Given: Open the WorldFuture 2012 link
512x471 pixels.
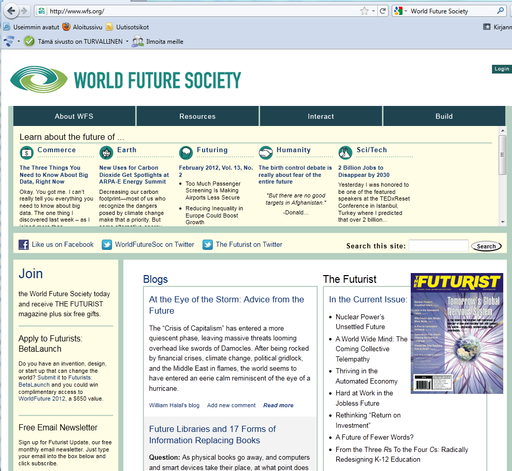Looking at the screenshot, I should 42,399.
